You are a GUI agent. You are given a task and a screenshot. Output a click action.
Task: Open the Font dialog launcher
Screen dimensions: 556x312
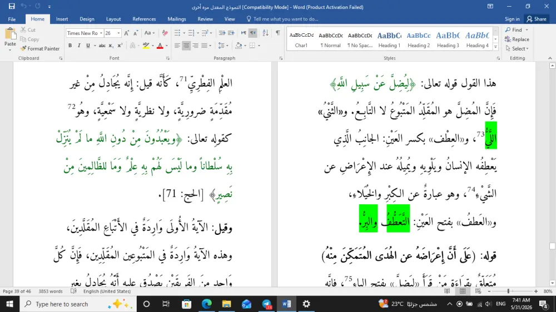168,58
